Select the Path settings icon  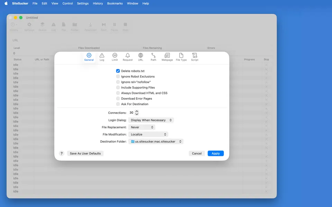tap(153, 57)
